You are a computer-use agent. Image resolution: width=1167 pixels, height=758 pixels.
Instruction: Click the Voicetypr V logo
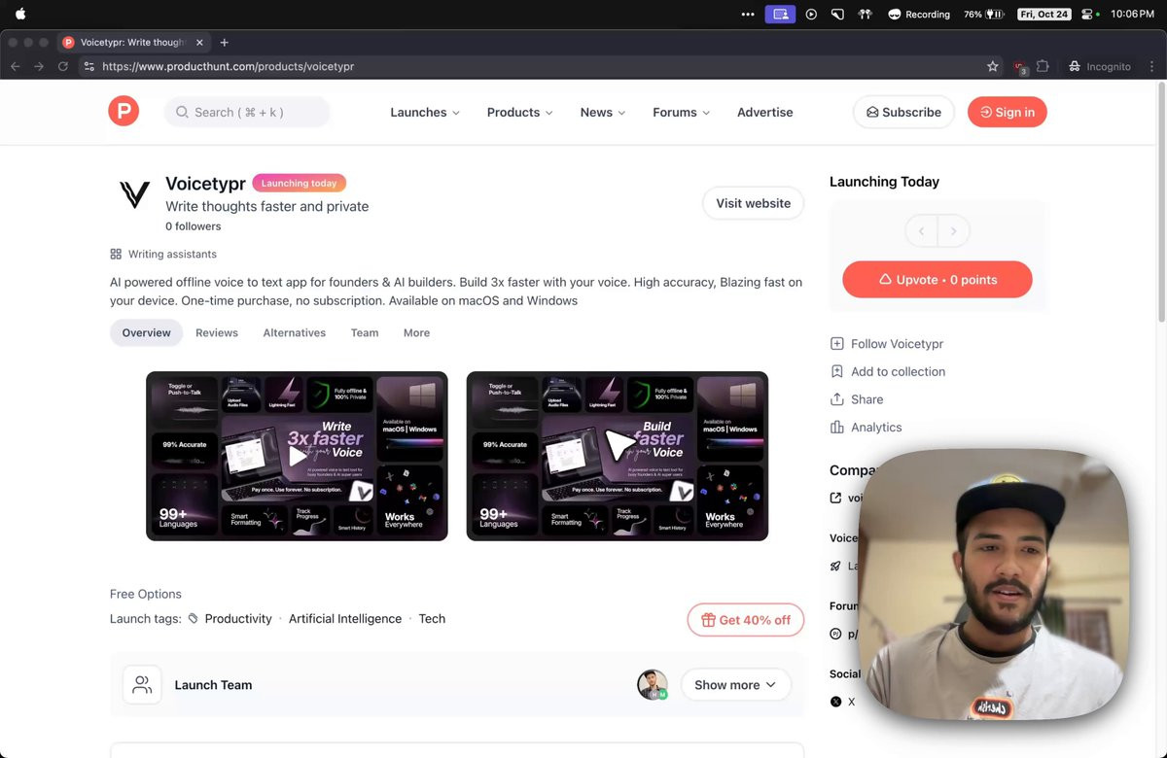click(134, 194)
